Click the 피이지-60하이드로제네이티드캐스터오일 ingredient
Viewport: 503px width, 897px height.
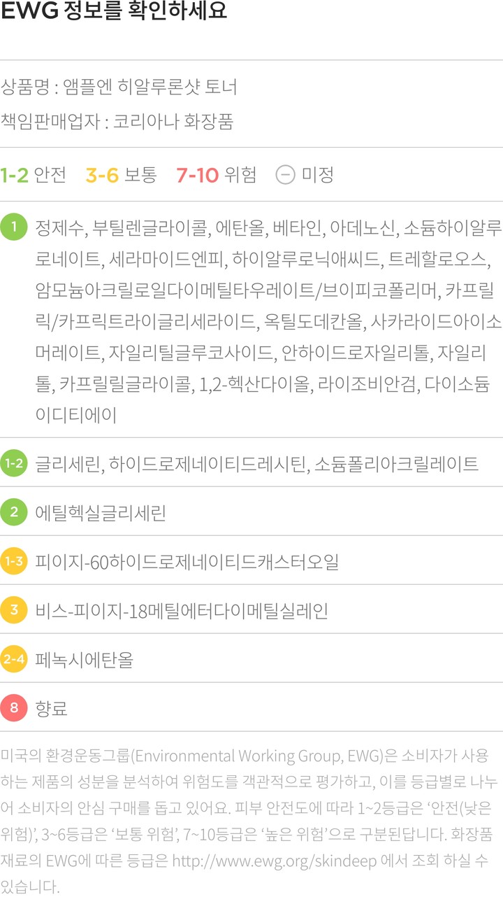(187, 561)
